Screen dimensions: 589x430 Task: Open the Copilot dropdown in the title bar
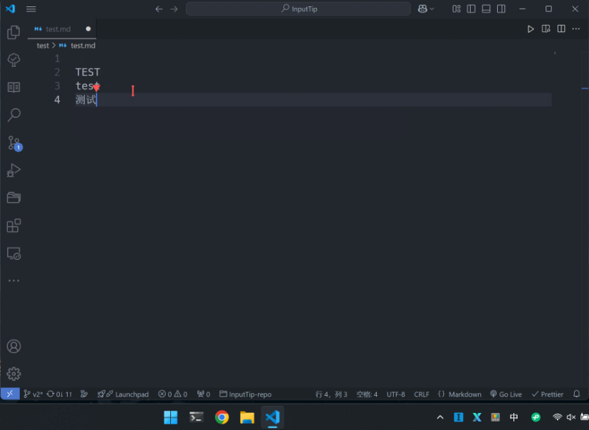click(x=425, y=9)
